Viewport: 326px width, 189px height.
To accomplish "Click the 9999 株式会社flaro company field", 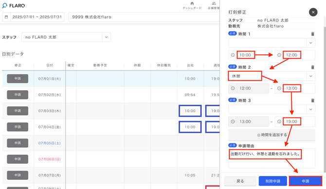I will tap(144, 17).
